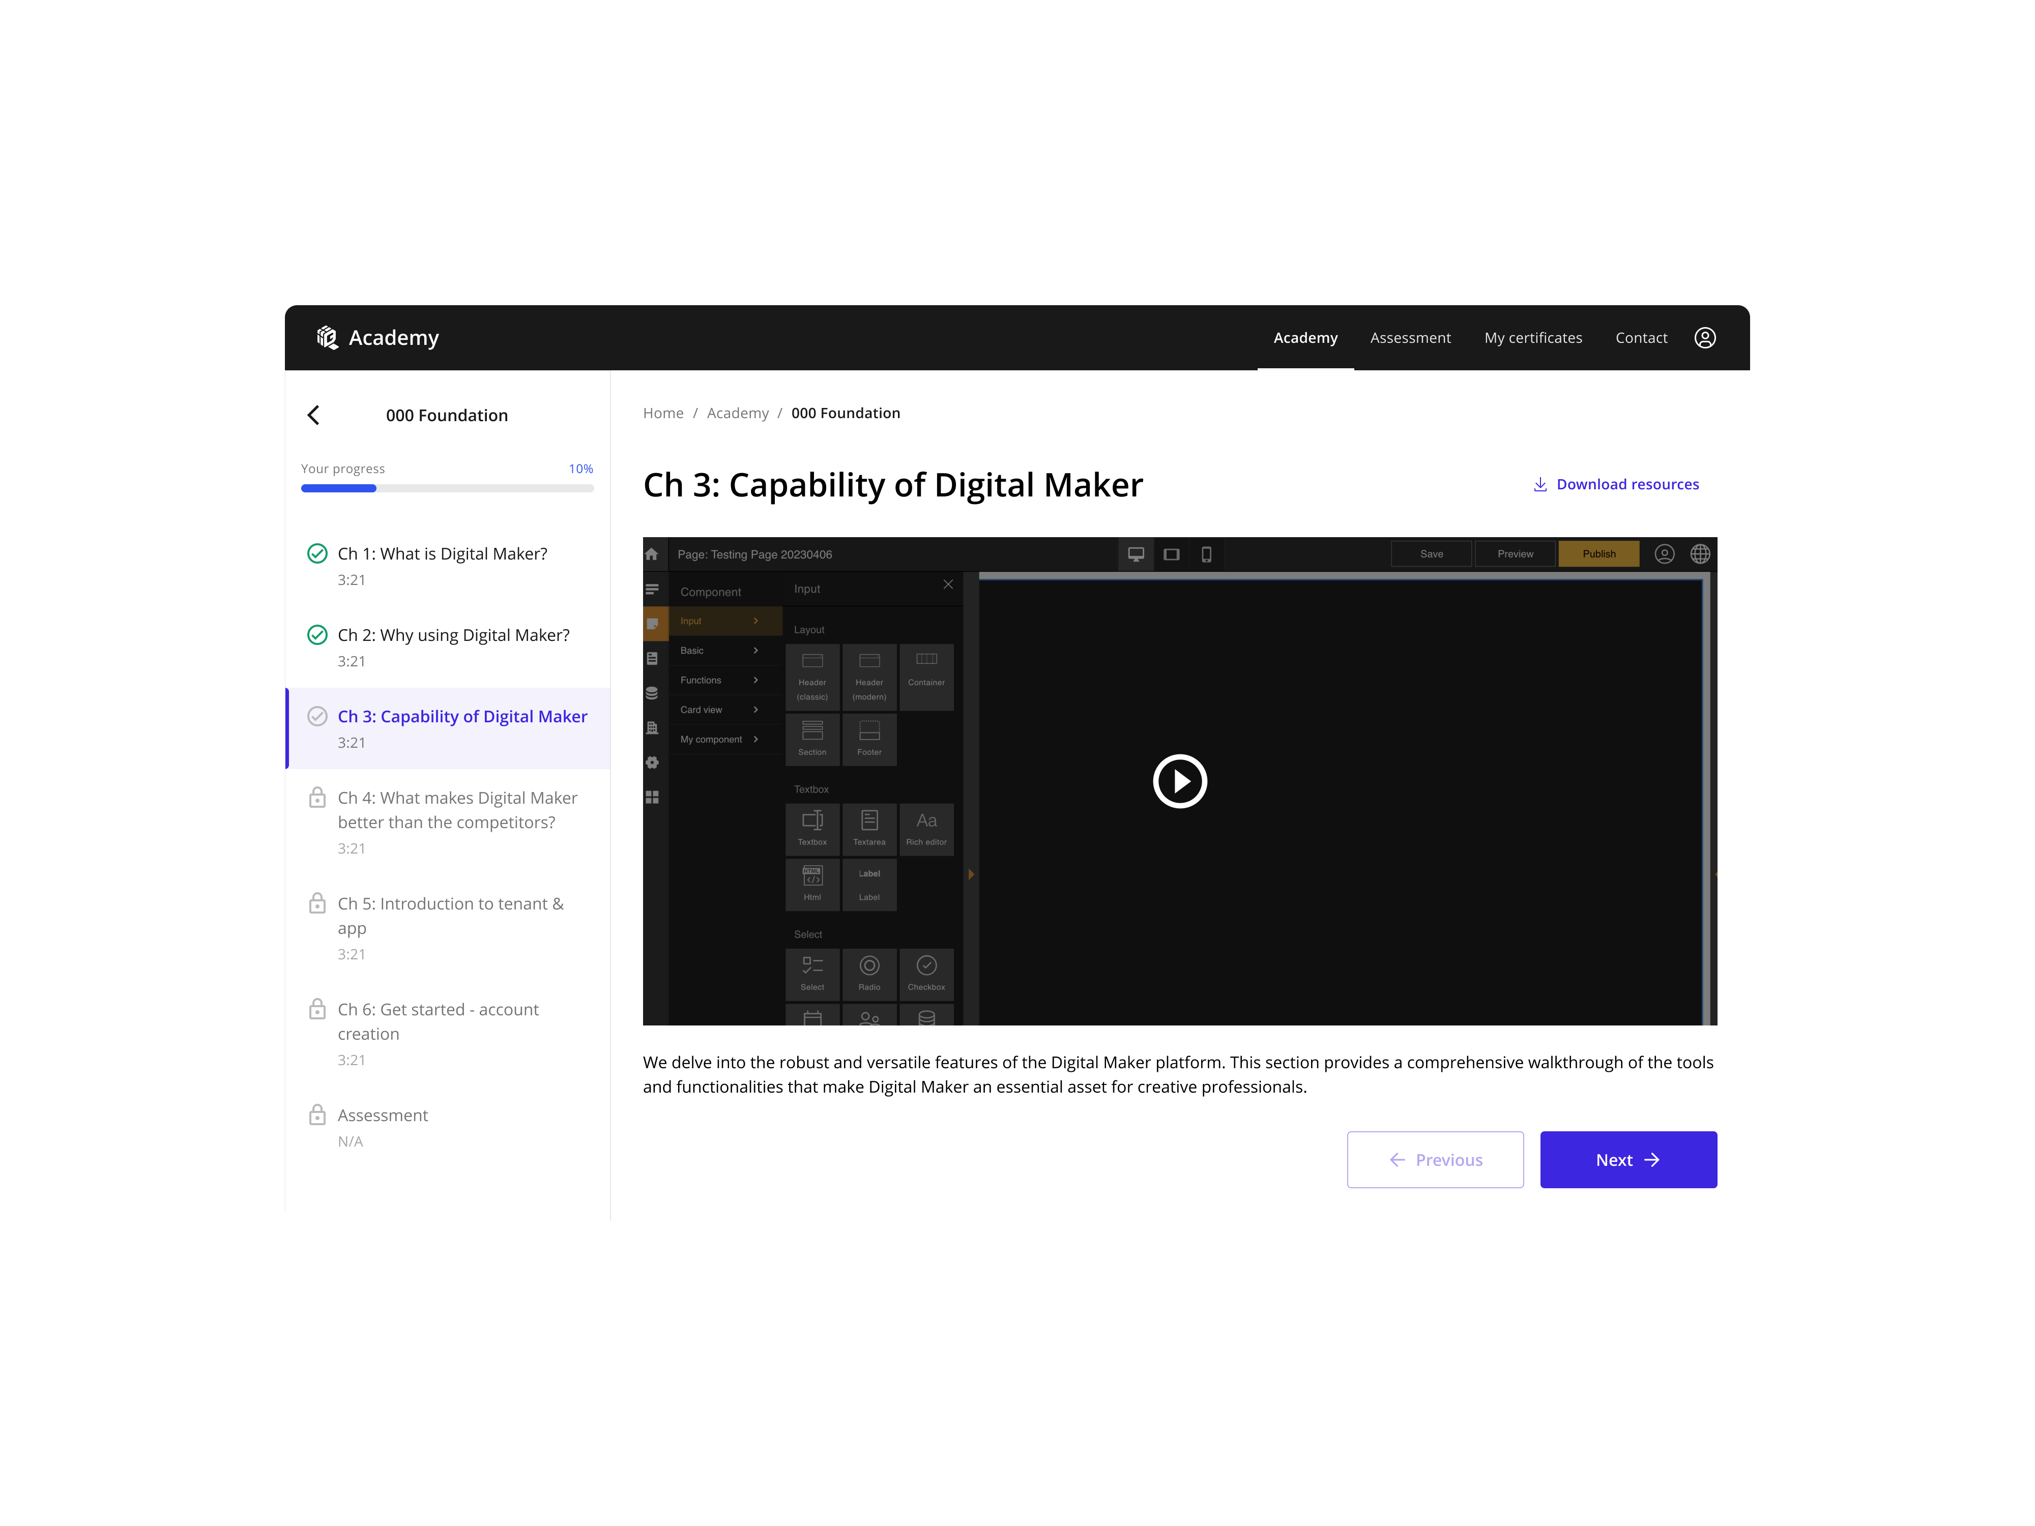
Task: Go to the Previous chapter
Action: pos(1435,1159)
